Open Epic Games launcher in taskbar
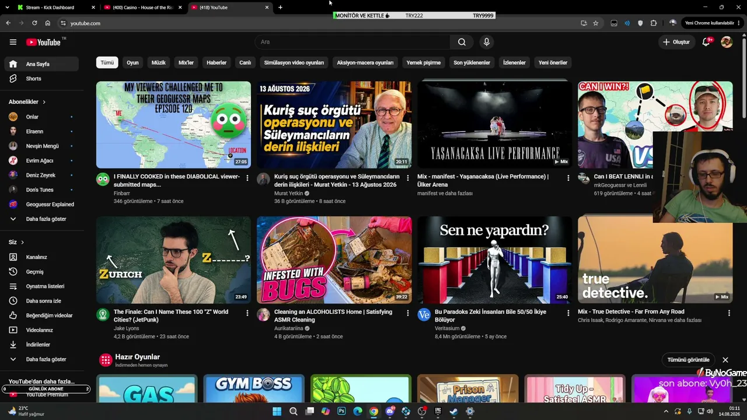The height and width of the screenshot is (420, 747). [438, 411]
